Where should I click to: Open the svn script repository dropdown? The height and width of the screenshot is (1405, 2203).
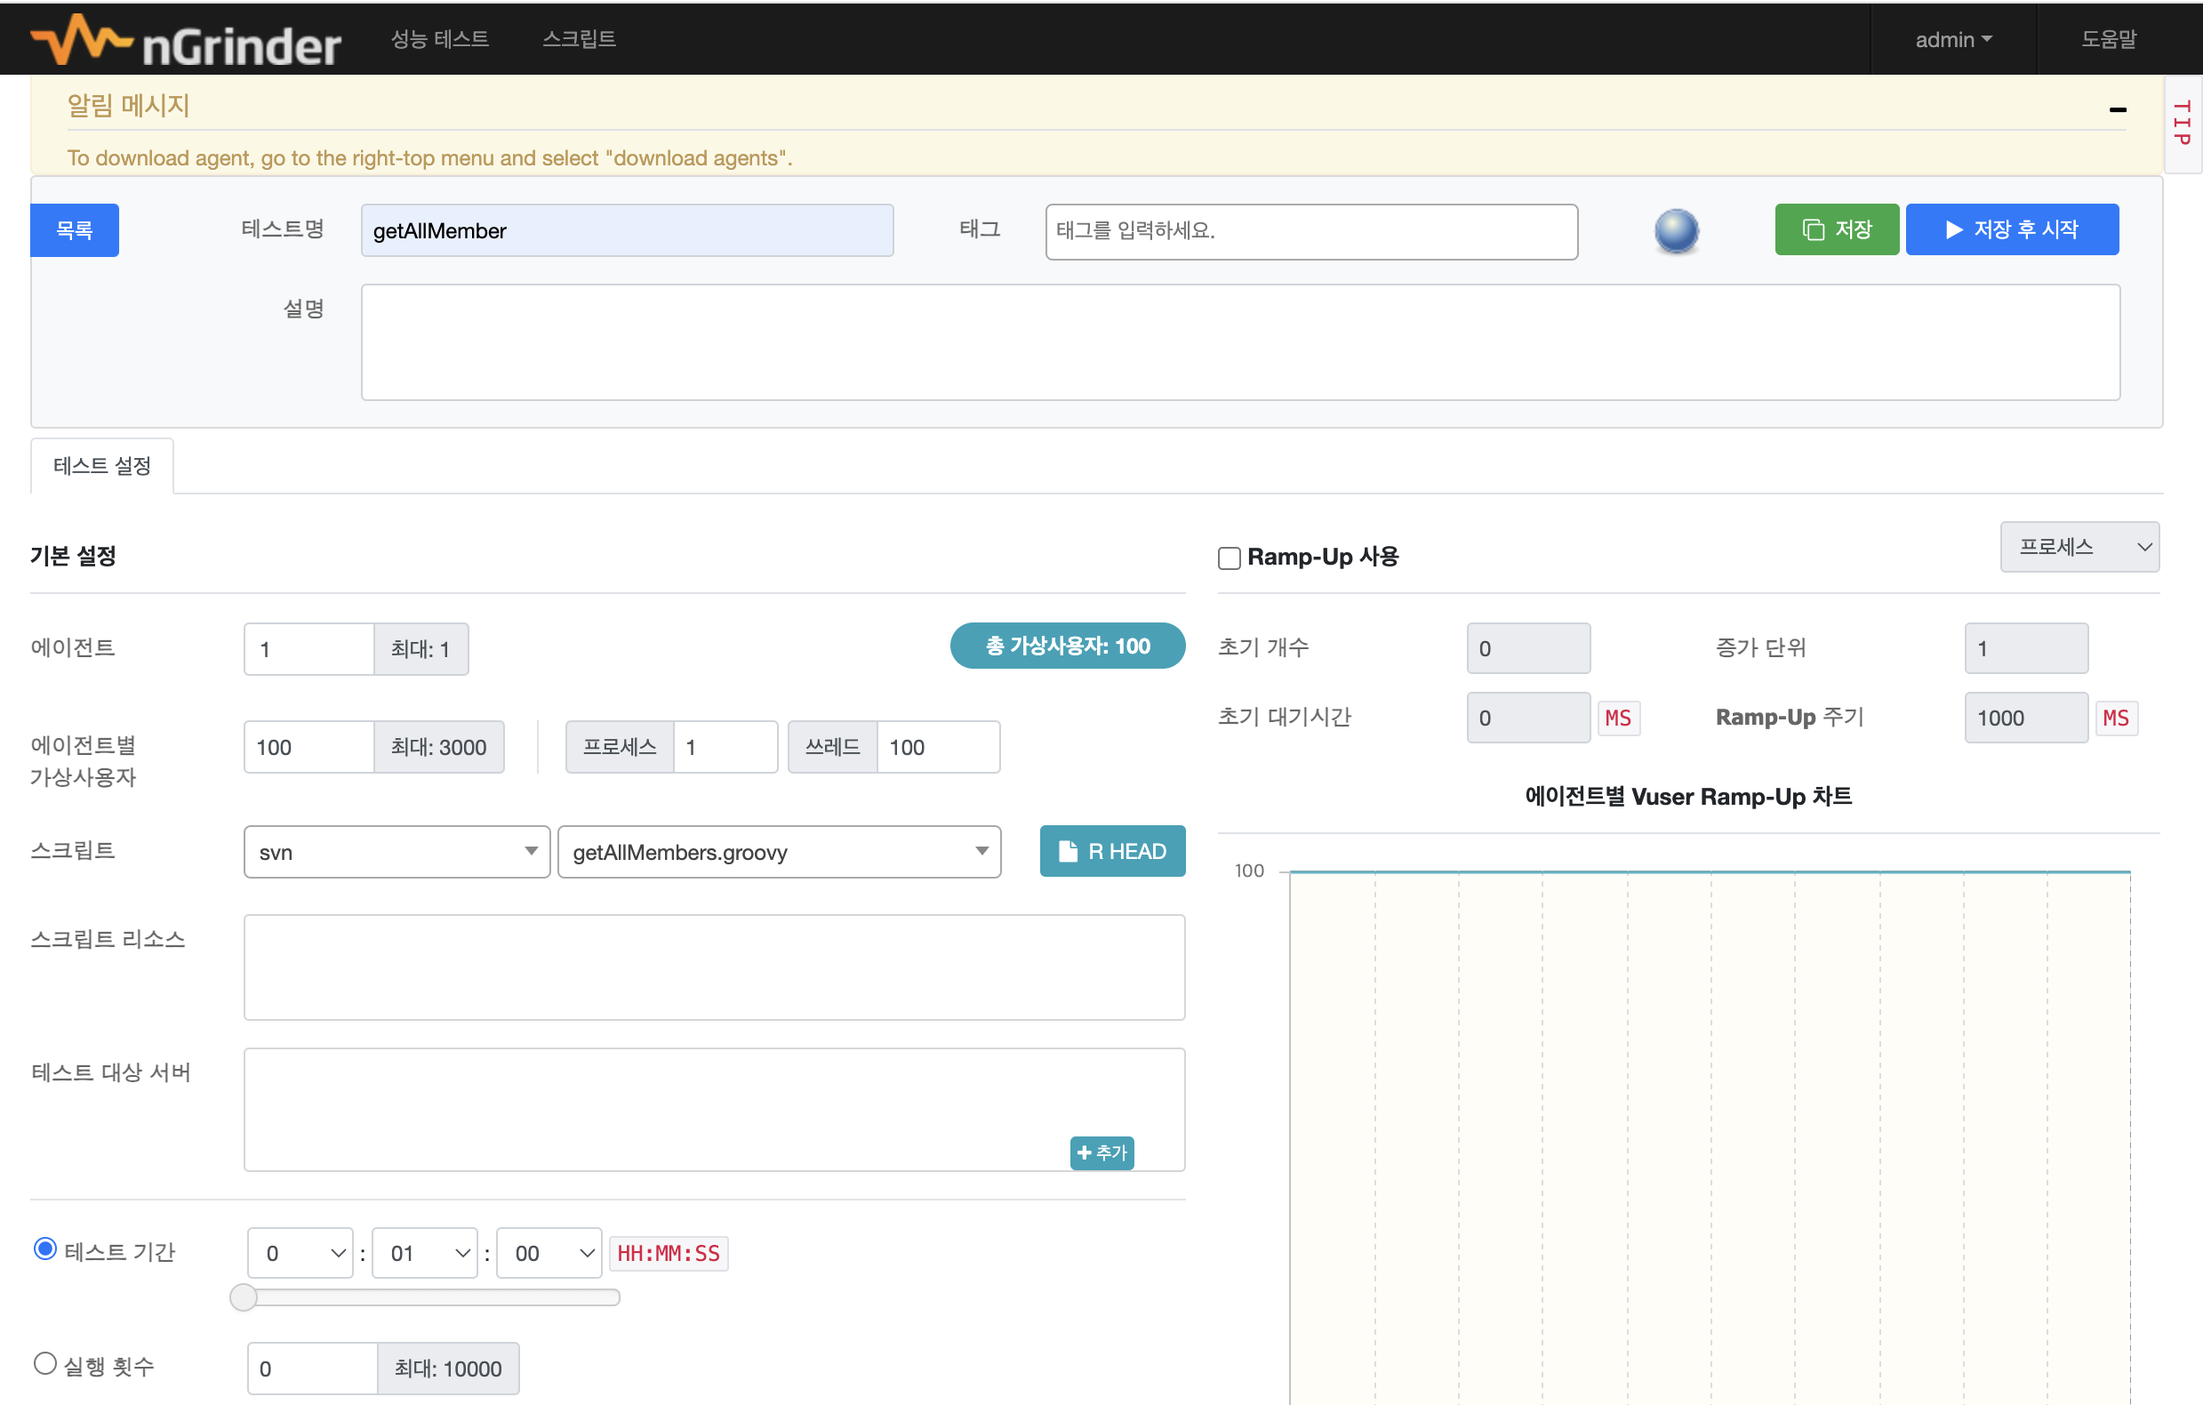(x=397, y=852)
